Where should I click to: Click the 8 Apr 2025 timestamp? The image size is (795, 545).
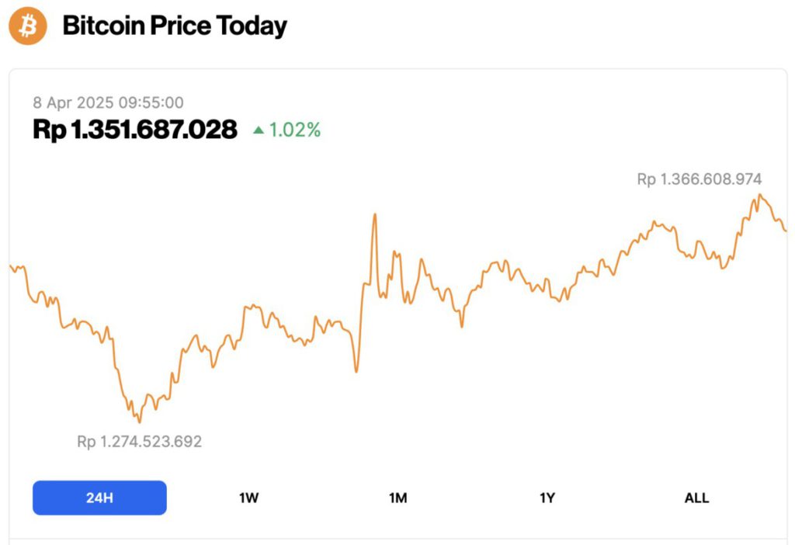[x=108, y=102]
